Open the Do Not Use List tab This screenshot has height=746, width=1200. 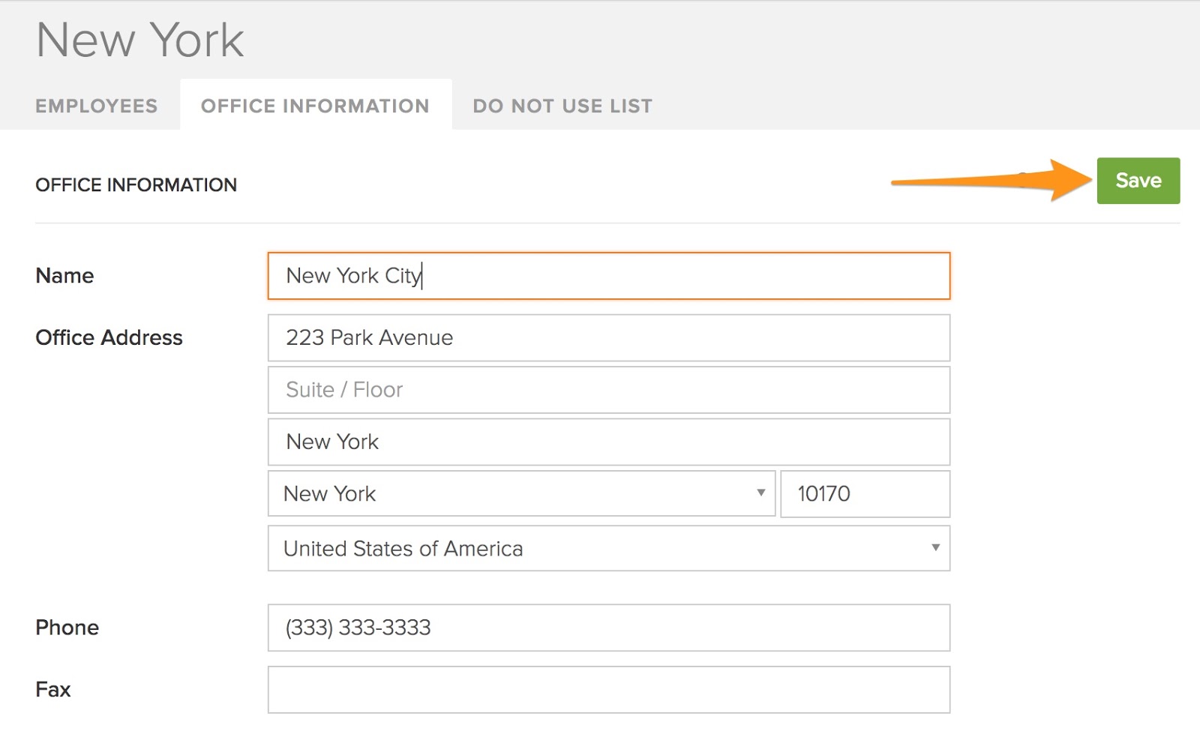[x=562, y=106]
